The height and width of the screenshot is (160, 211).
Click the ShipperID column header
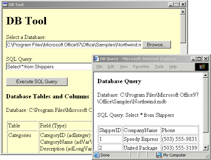110,130
